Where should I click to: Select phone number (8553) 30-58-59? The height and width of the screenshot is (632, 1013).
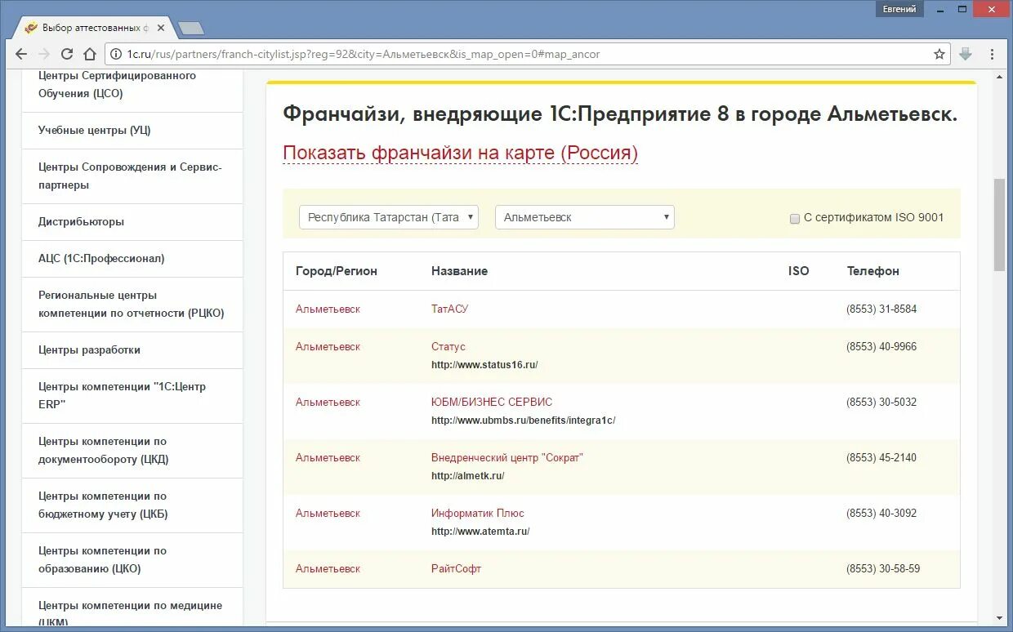point(883,569)
